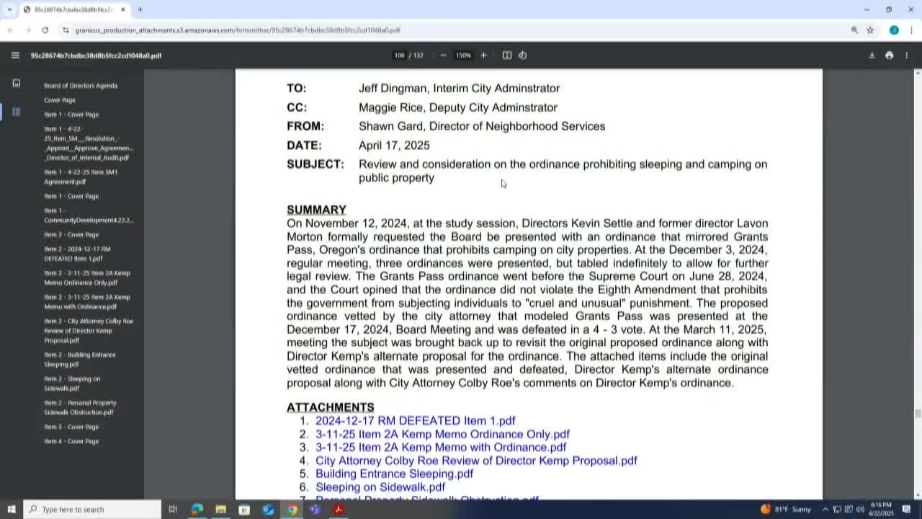Open Task View on the taskbar
Image resolution: width=922 pixels, height=519 pixels.
coord(173,510)
